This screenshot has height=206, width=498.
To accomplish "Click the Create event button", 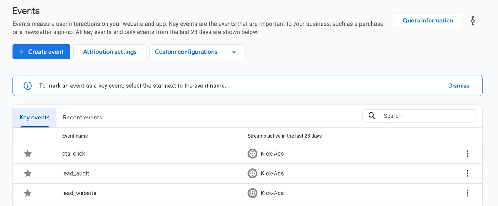I will 41,52.
